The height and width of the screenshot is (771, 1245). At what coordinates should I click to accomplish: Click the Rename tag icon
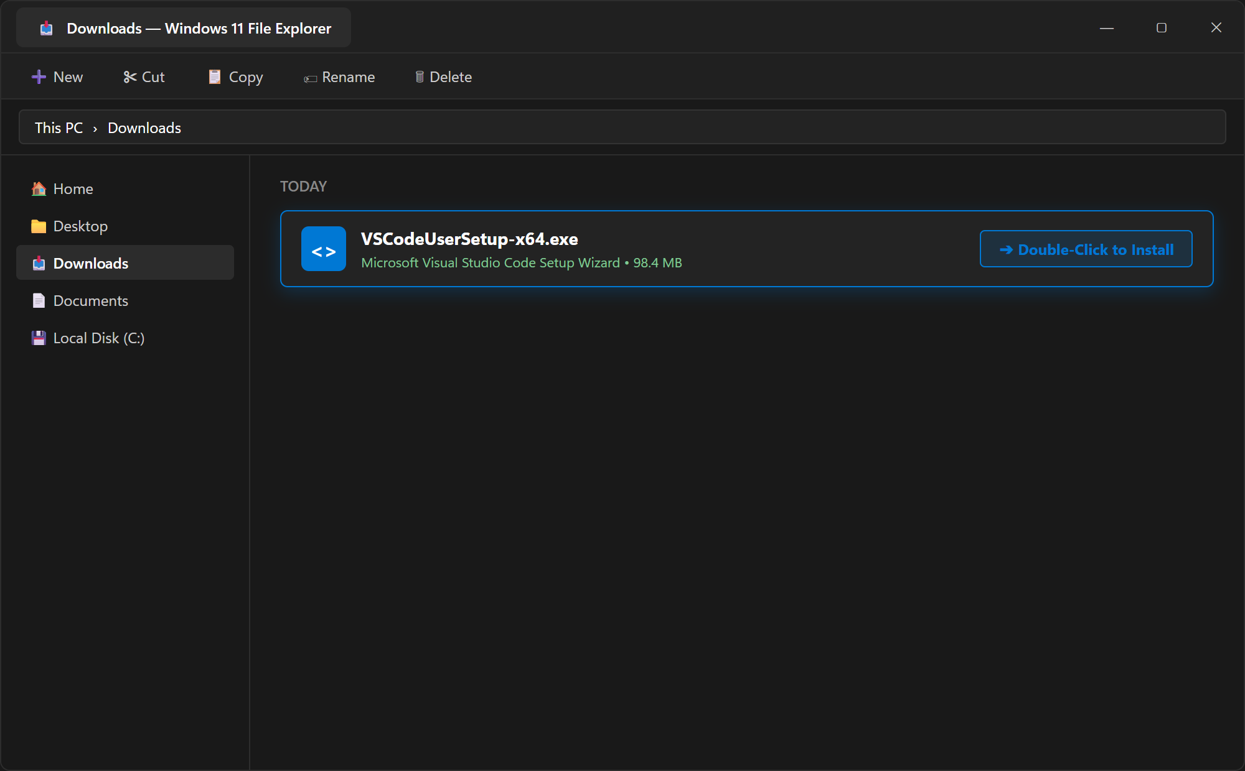tap(310, 78)
